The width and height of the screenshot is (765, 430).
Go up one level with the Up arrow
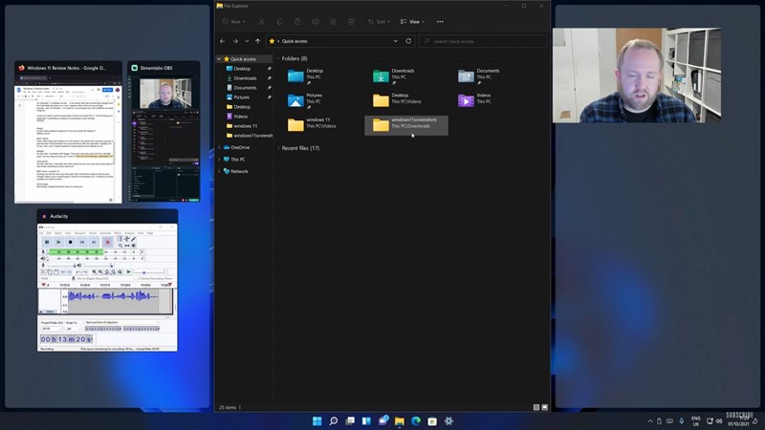click(x=257, y=41)
